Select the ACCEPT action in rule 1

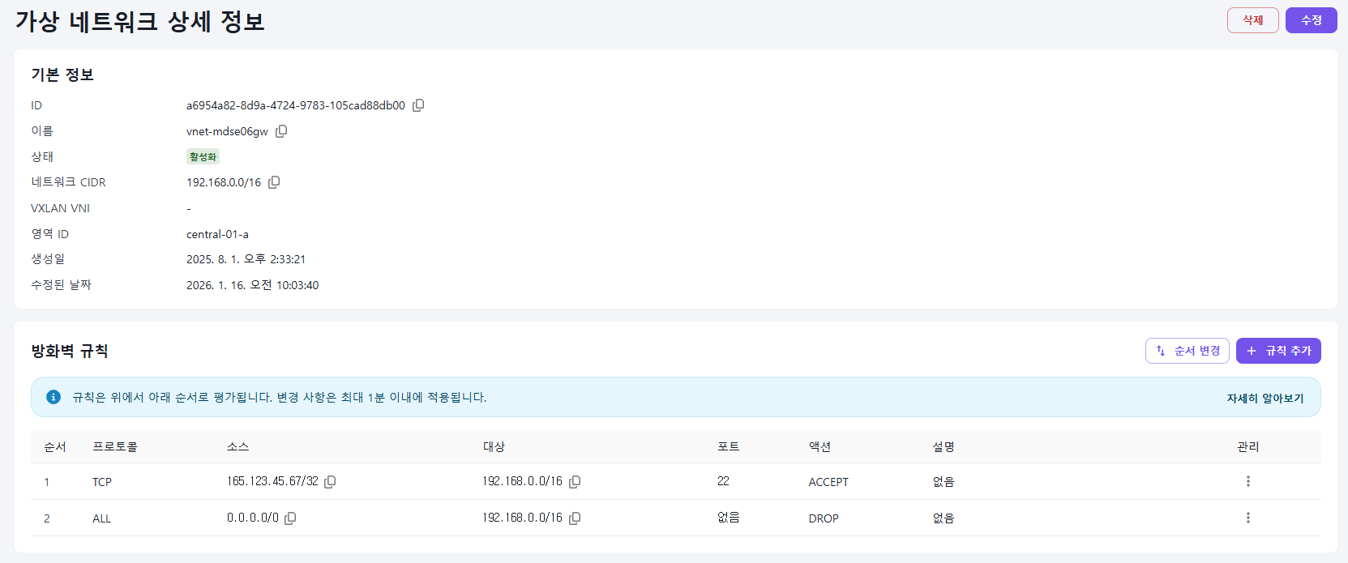828,482
